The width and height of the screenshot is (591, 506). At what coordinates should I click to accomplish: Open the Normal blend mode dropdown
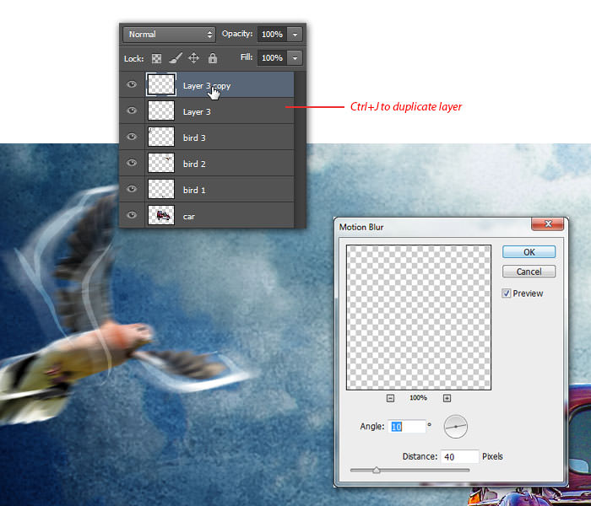tap(169, 35)
